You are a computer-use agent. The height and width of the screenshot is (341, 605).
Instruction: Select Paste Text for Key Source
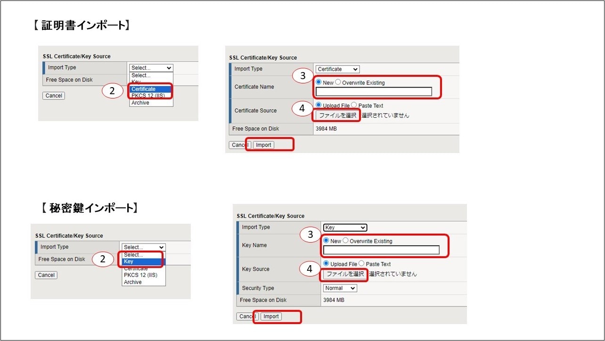pyautogui.click(x=362, y=264)
